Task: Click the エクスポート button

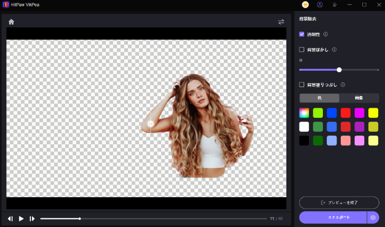Action: (332, 217)
